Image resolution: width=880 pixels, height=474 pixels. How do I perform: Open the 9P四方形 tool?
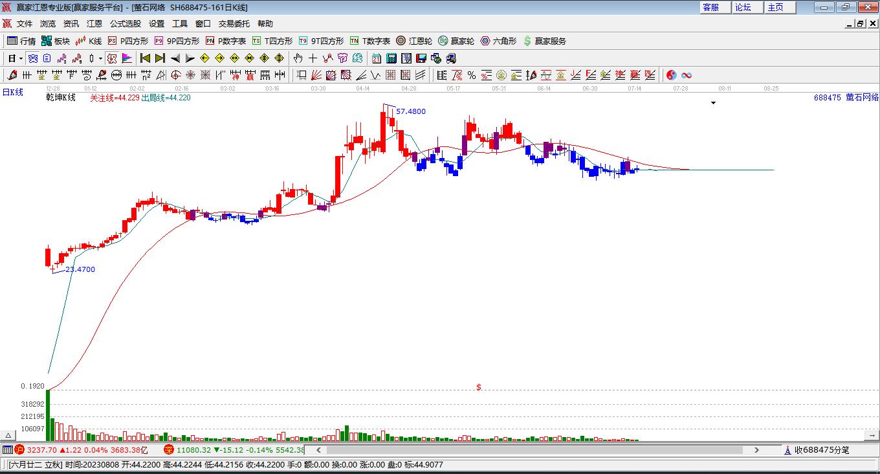click(177, 41)
